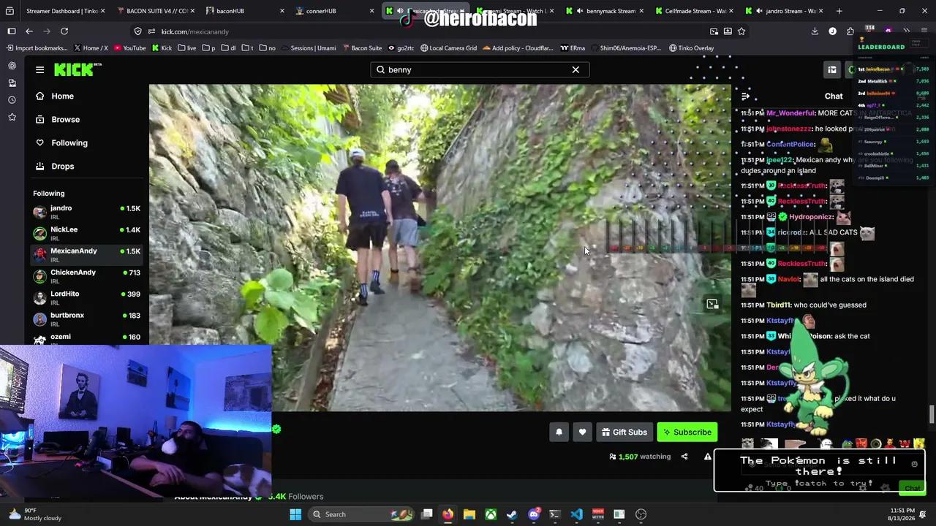936x526 pixels.
Task: Open ChickenAndy's channel from Following list
Action: click(88, 275)
